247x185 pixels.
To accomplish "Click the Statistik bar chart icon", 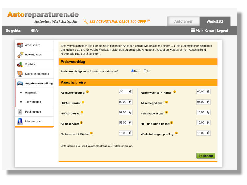I will (20, 64).
